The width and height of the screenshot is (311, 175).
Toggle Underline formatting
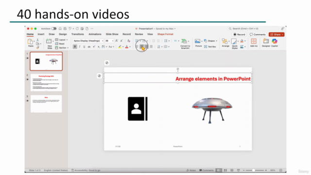(x=84, y=47)
